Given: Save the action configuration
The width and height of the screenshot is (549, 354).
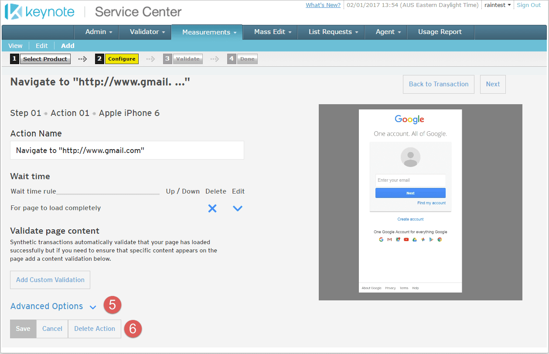Looking at the screenshot, I should tap(23, 329).
